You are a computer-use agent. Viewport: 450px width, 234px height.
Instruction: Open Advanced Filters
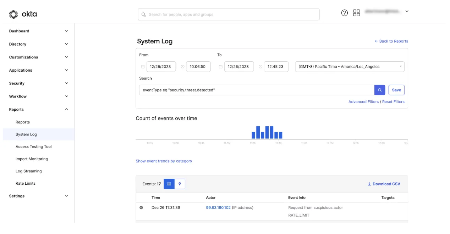[363, 101]
